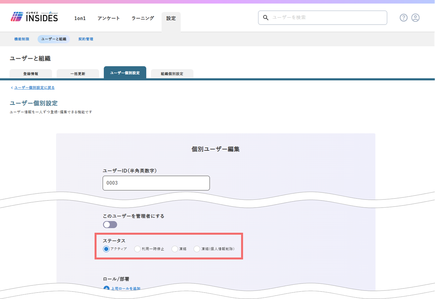The height and width of the screenshot is (299, 435).
Task: Open 契約管理 sub-navigation
Action: tap(86, 39)
